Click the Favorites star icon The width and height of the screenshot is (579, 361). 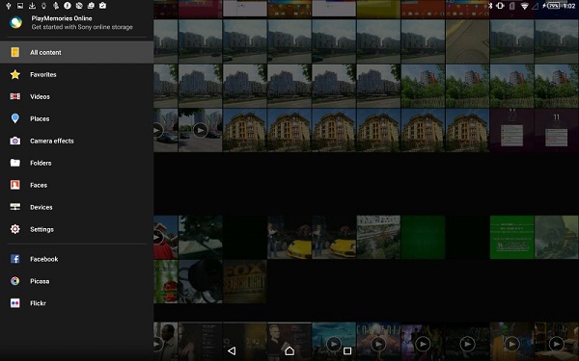15,74
